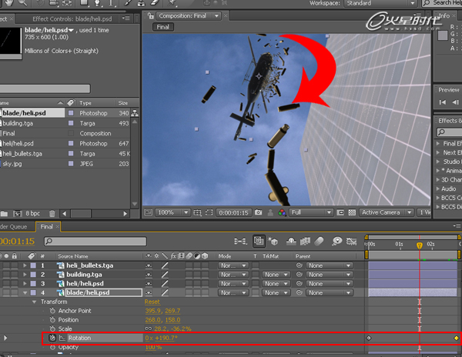The image size is (462, 357).
Task: Collapse the Transform group
Action: pos(34,302)
